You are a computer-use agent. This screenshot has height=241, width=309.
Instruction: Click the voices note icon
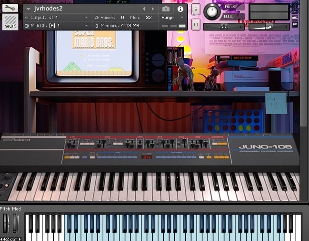(x=97, y=18)
